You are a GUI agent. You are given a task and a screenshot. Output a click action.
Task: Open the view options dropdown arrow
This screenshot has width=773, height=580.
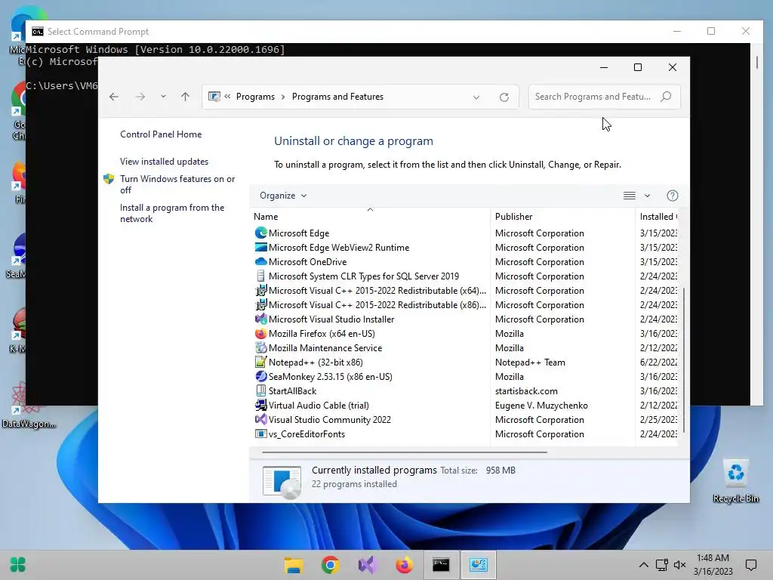[647, 196]
